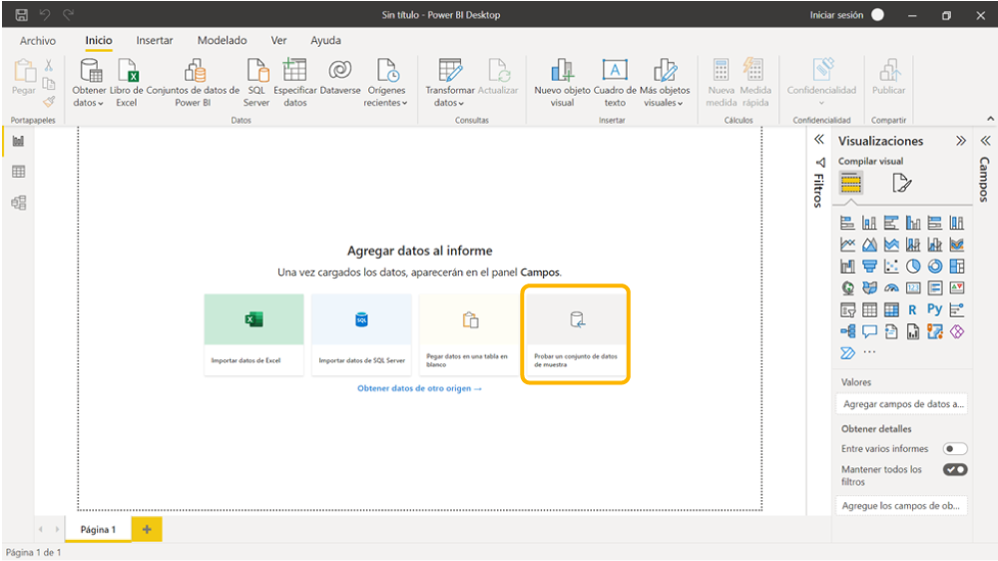998x561 pixels.
Task: Select the Inicio ribbon tab
Action: tap(99, 40)
